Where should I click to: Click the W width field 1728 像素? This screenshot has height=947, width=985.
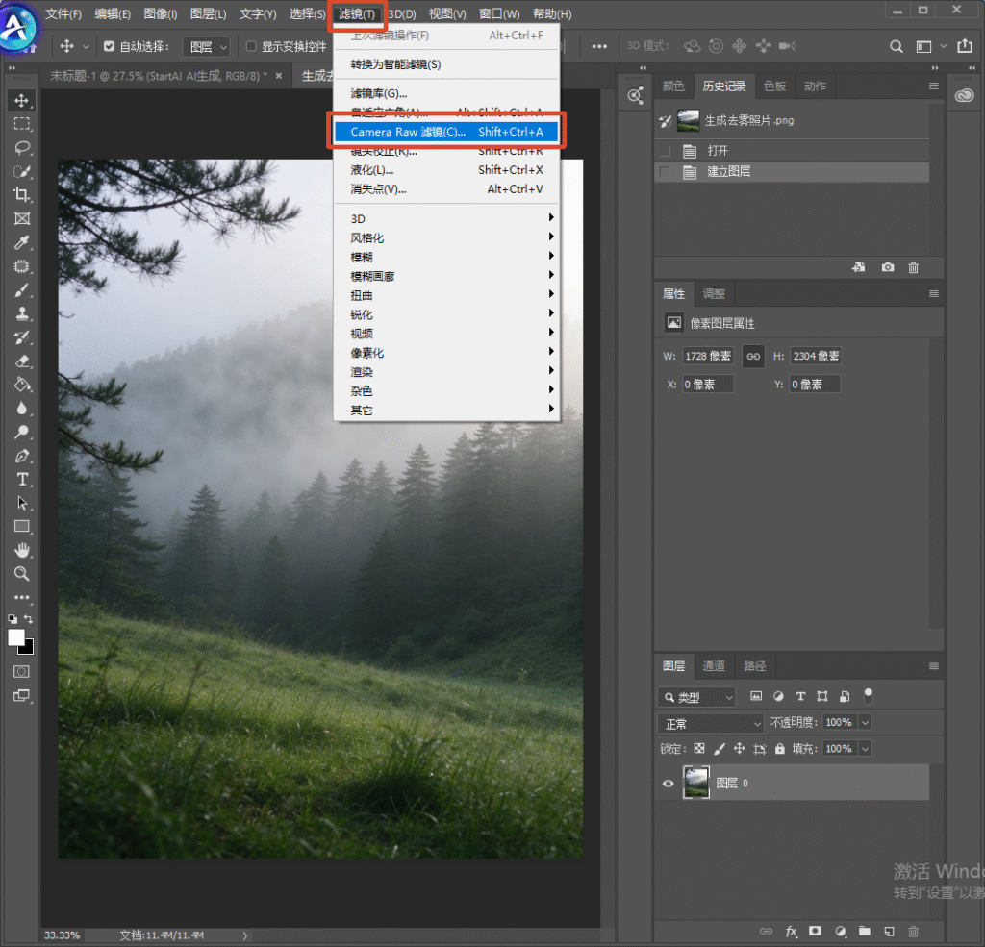(708, 356)
